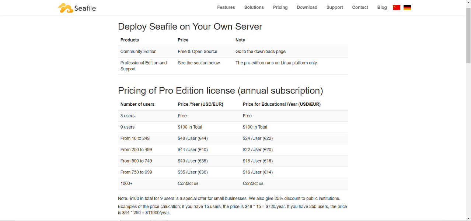Visit the Blog from the navbar
Viewport: 471px width, 221px height.
click(x=382, y=7)
